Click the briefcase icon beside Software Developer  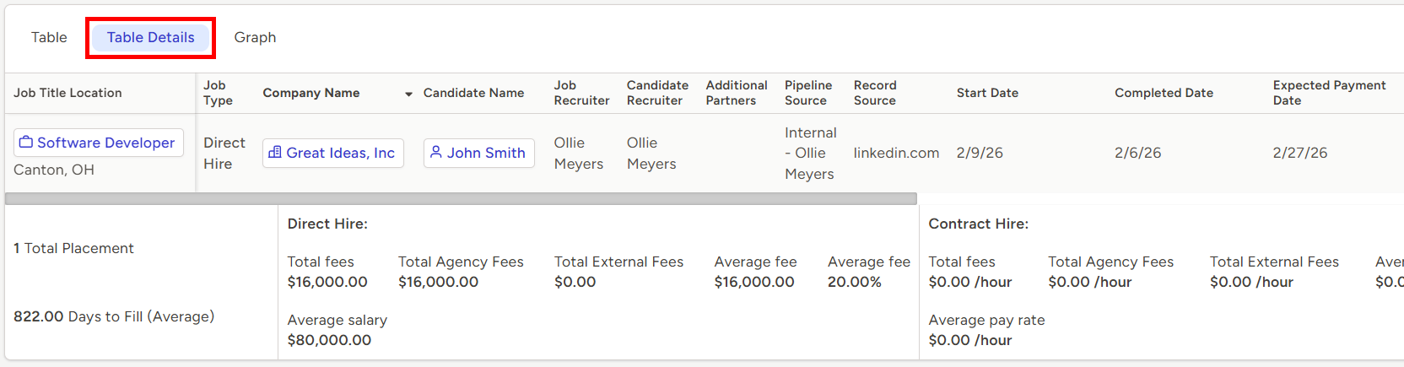[x=26, y=143]
